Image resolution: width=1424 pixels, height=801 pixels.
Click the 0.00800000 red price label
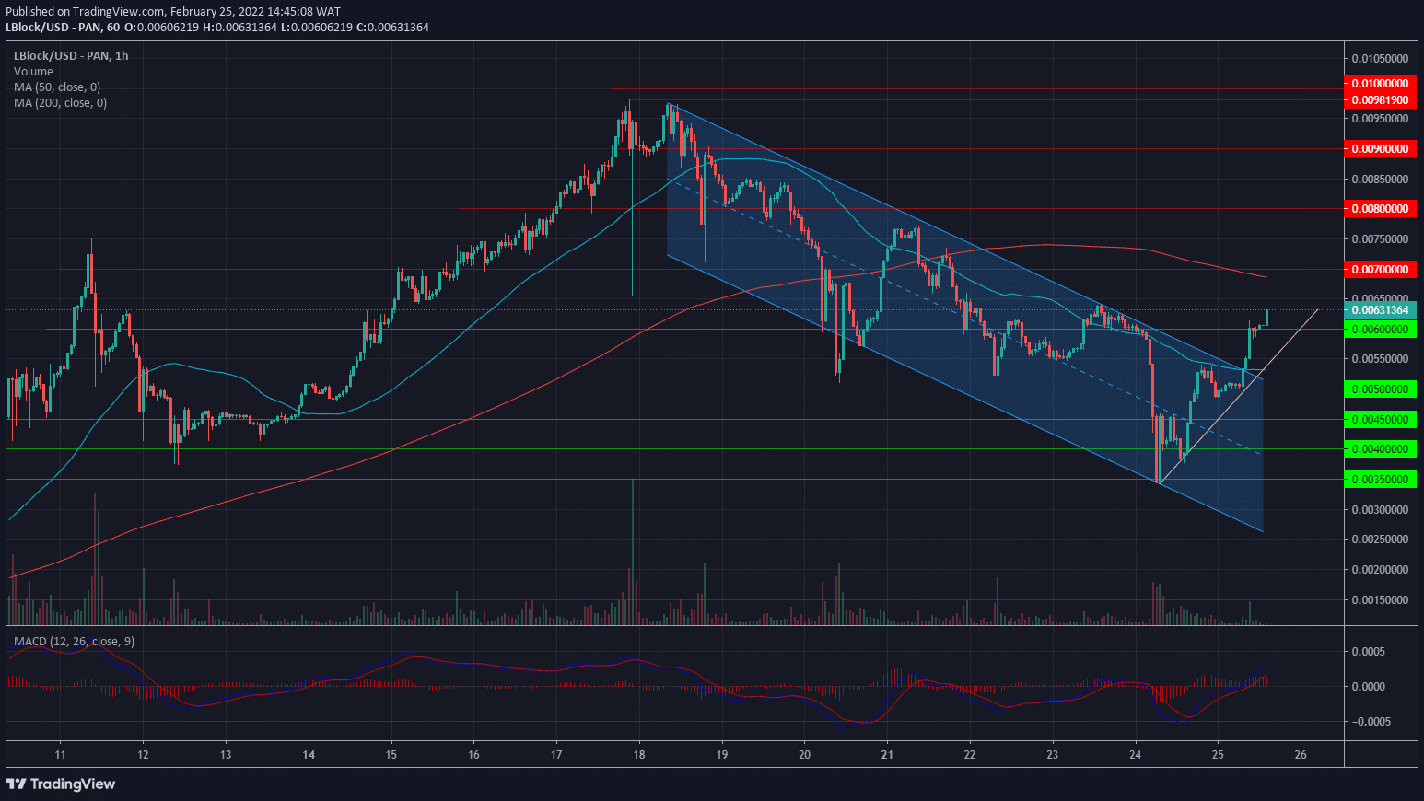(1379, 209)
